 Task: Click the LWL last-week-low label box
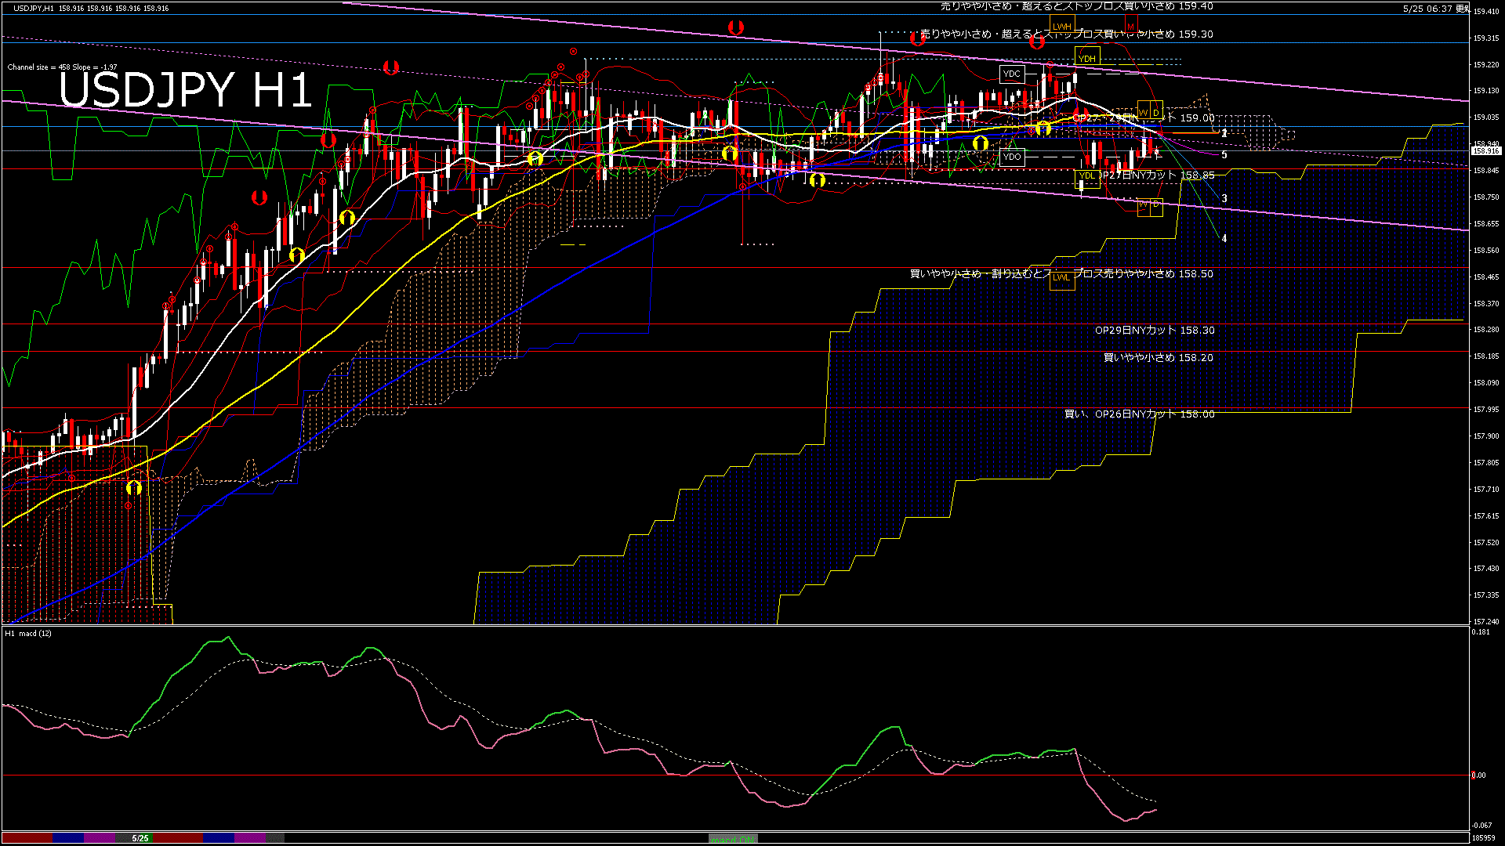1062,277
